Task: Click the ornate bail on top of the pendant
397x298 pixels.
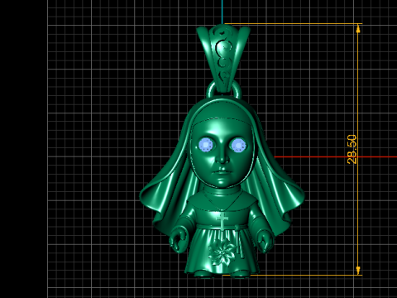Action: point(223,58)
